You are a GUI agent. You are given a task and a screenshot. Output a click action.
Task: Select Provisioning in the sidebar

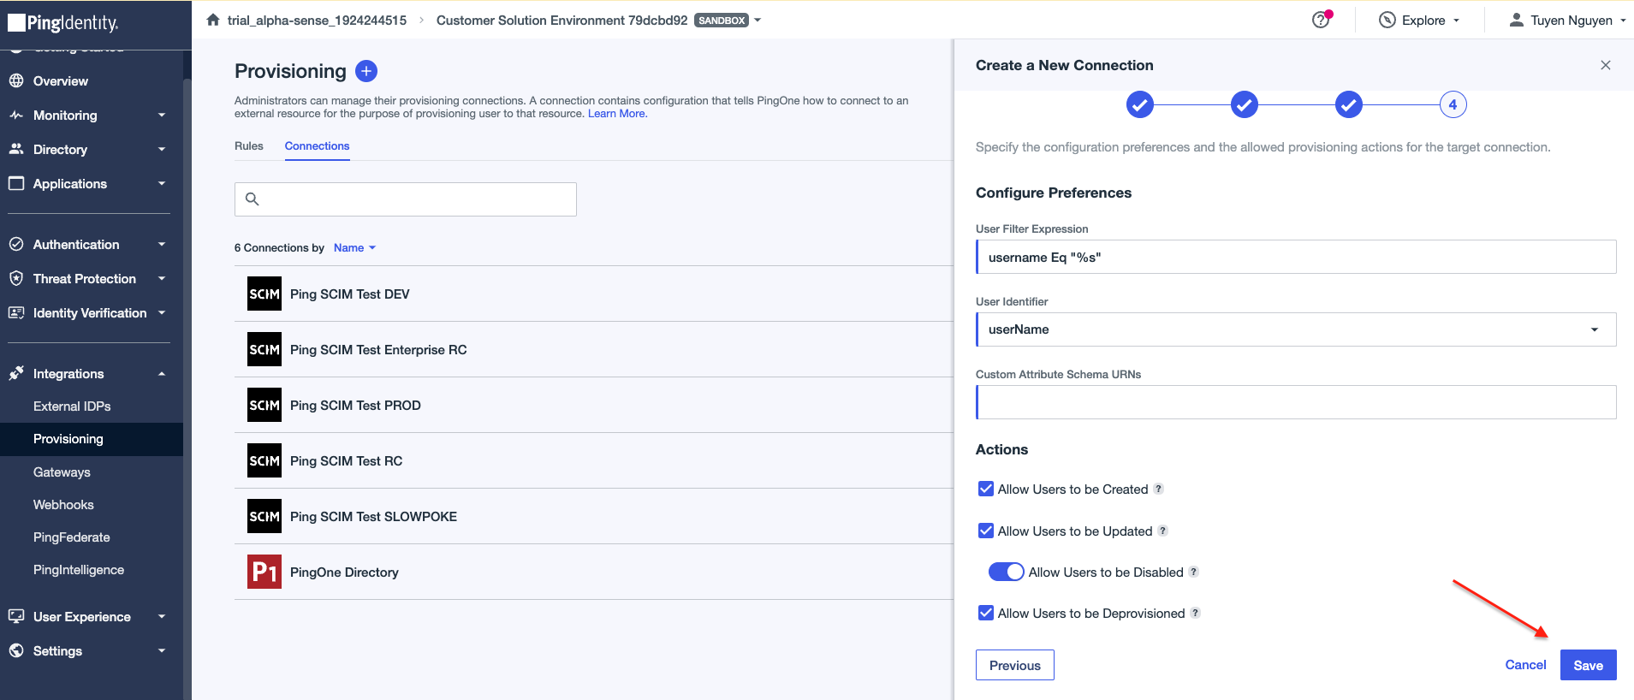91,439
